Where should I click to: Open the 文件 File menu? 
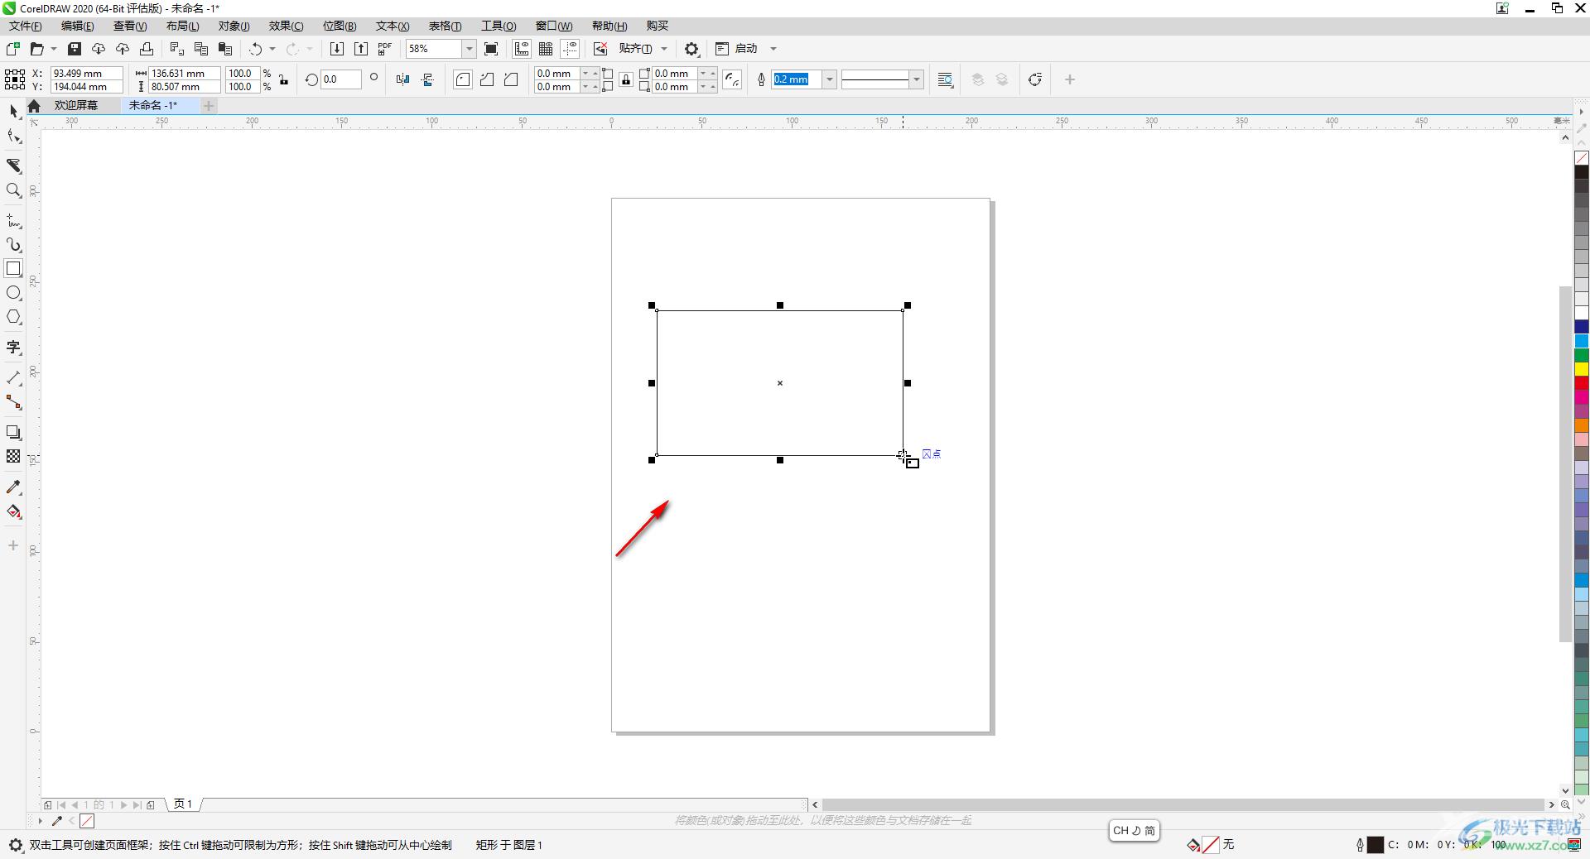pyautogui.click(x=26, y=26)
